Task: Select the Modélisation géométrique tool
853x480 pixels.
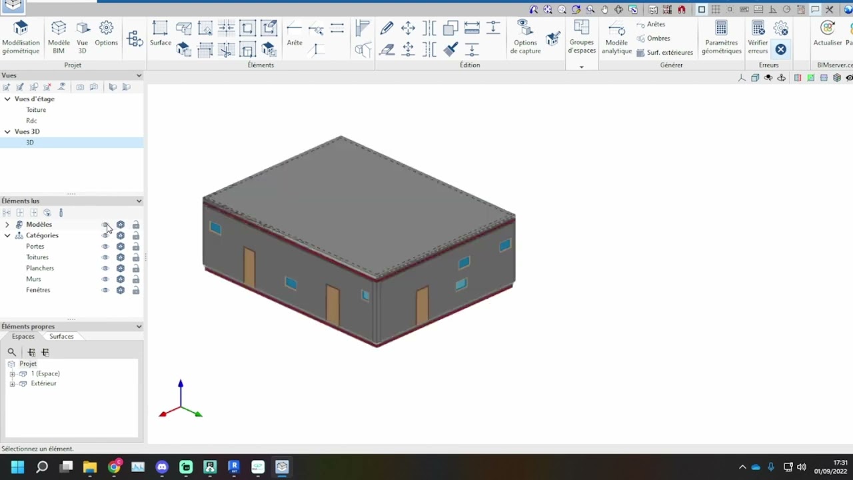Action: tap(21, 33)
